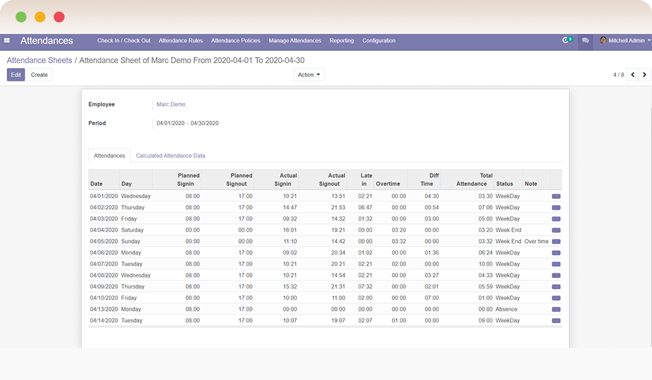Go to the previous record arrow
652x380 pixels.
tap(633, 75)
